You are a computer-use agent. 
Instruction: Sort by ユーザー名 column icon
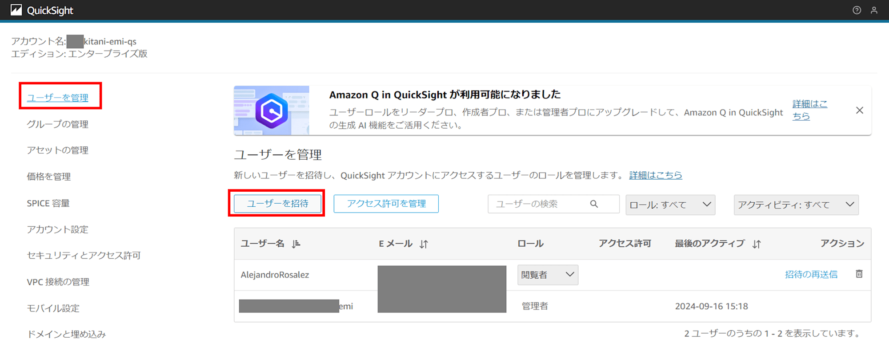coord(296,244)
